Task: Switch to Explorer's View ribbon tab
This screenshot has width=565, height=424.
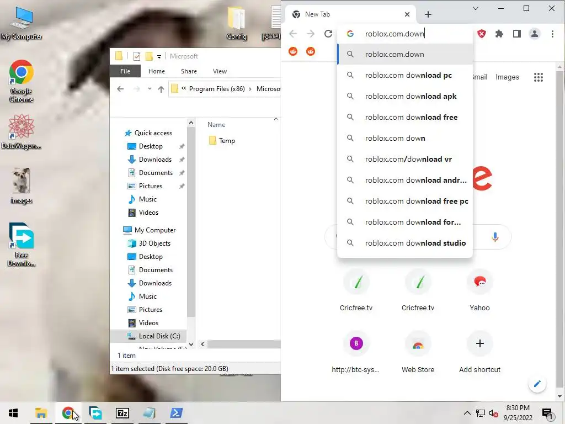Action: click(x=220, y=71)
